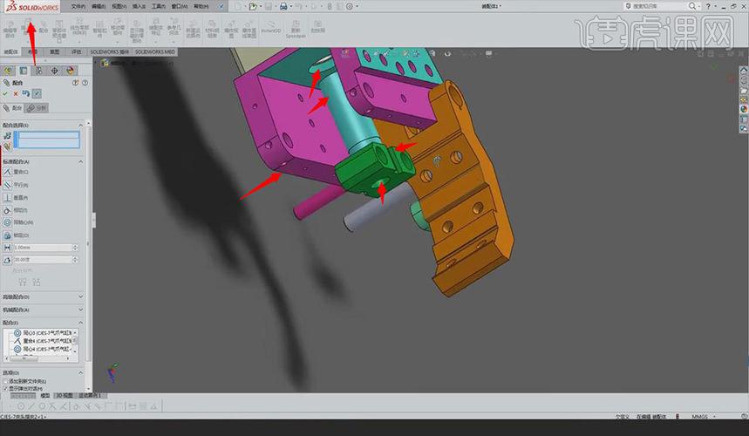Toggle the distance mate button

[7, 248]
